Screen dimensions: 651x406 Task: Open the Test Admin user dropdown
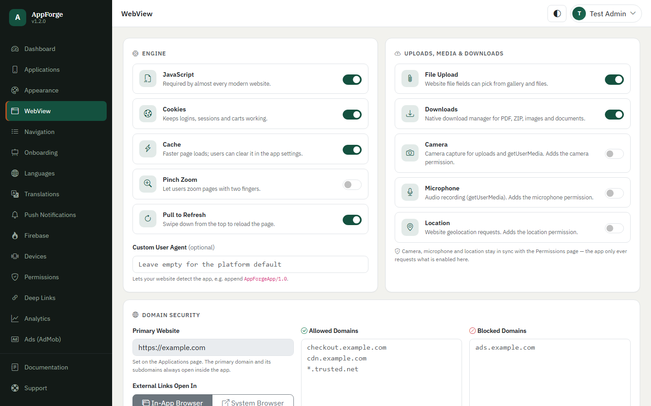click(606, 14)
